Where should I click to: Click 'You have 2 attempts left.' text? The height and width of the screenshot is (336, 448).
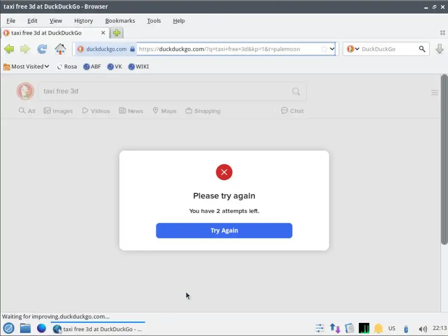coord(224,211)
